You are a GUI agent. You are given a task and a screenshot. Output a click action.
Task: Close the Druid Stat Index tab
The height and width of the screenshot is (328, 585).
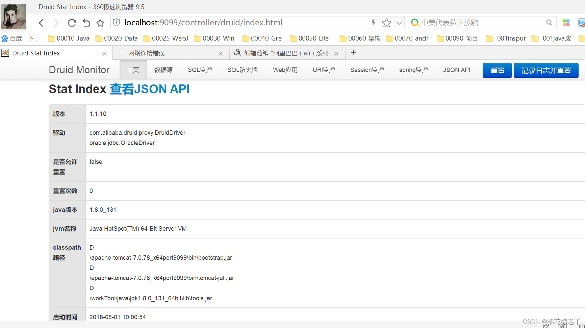pos(104,53)
